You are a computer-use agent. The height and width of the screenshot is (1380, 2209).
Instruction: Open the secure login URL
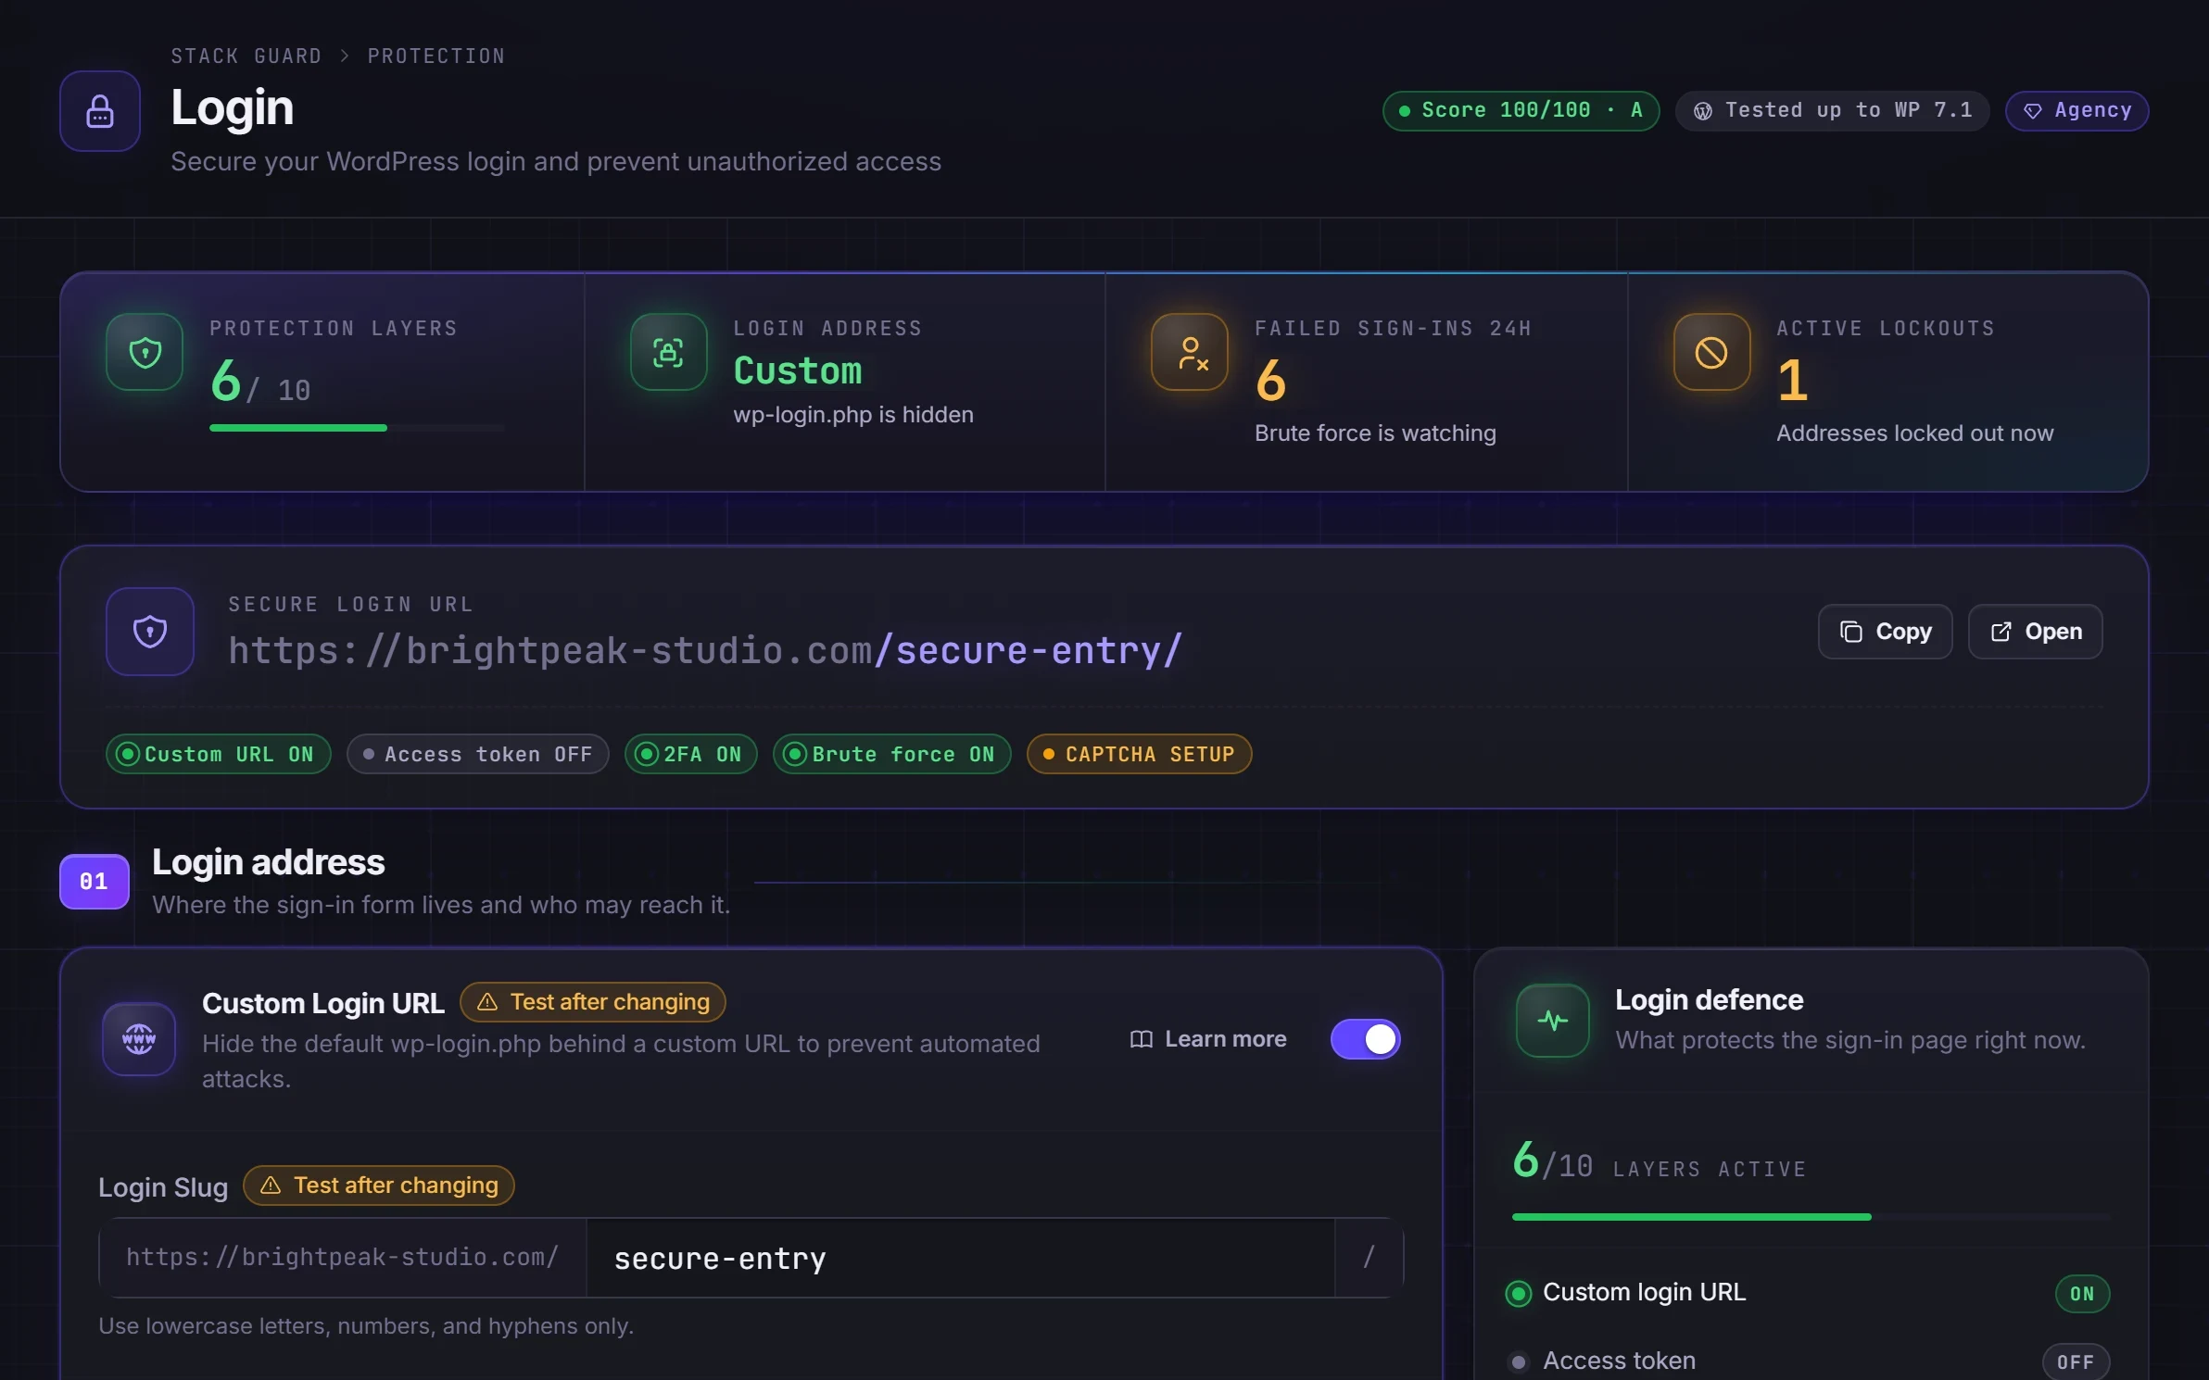(2036, 632)
